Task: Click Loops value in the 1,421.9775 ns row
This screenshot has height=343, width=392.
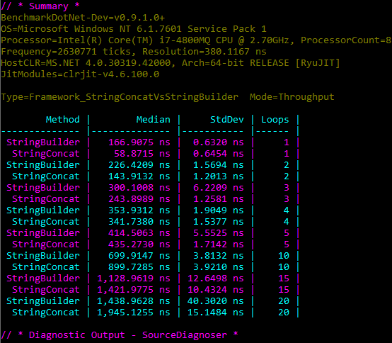Action: click(284, 290)
